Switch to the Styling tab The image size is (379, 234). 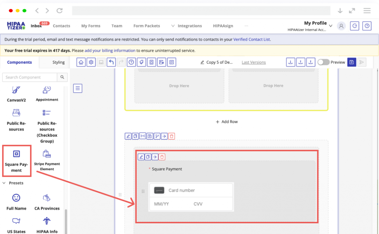click(x=58, y=62)
